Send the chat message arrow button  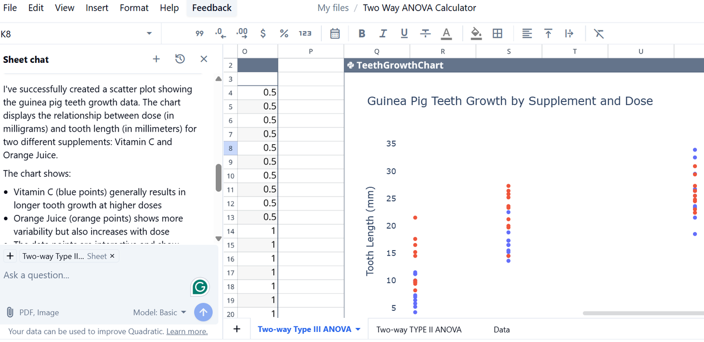pyautogui.click(x=203, y=312)
